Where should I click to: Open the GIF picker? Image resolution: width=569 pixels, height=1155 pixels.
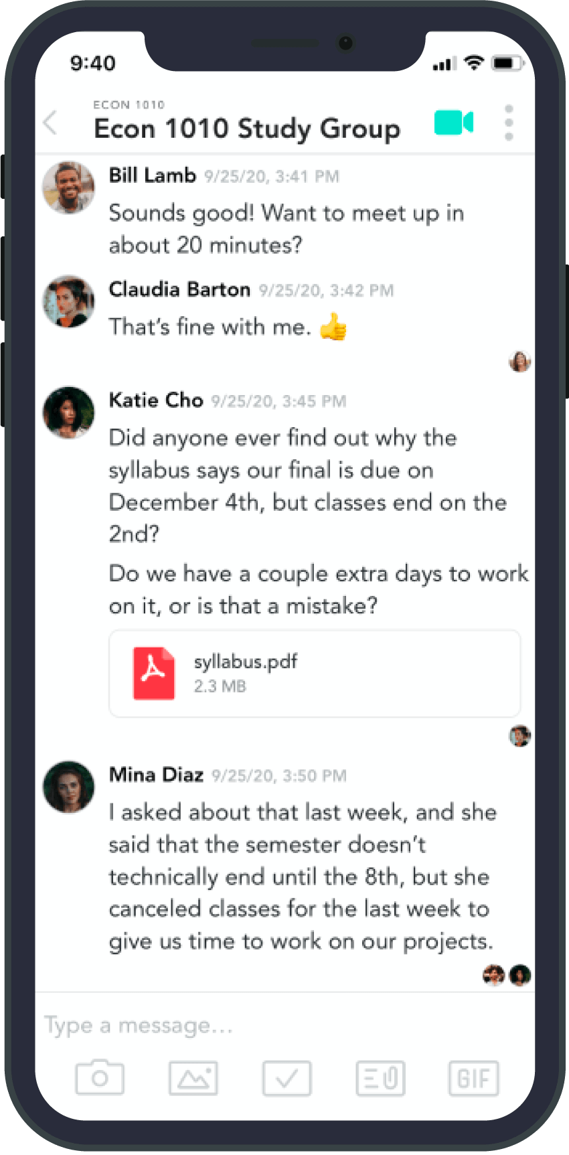[474, 1078]
